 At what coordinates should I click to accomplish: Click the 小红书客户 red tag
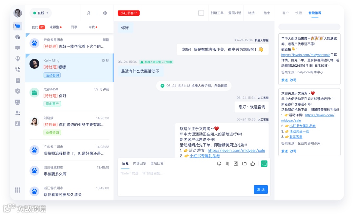pyautogui.click(x=129, y=13)
